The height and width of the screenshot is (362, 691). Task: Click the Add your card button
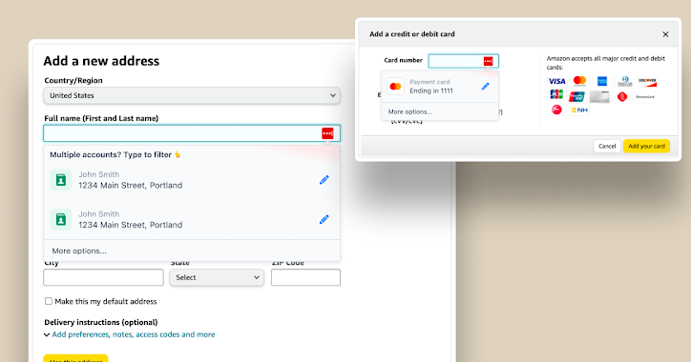click(646, 146)
